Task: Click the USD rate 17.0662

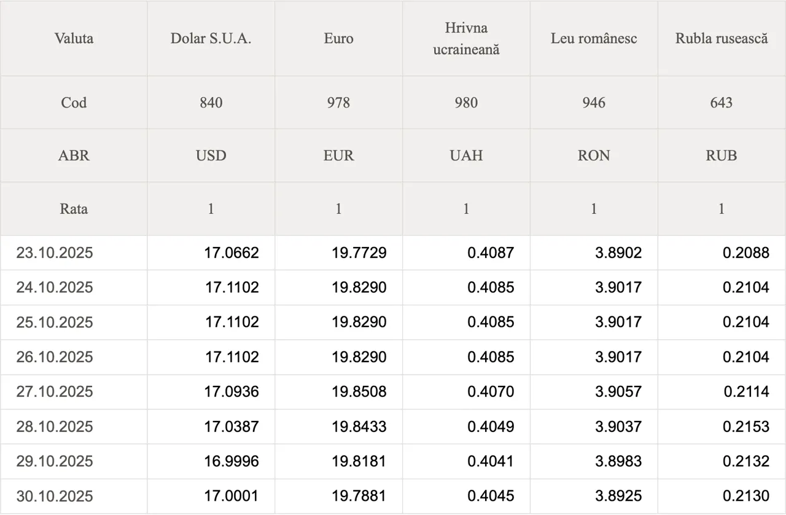Action: [232, 253]
